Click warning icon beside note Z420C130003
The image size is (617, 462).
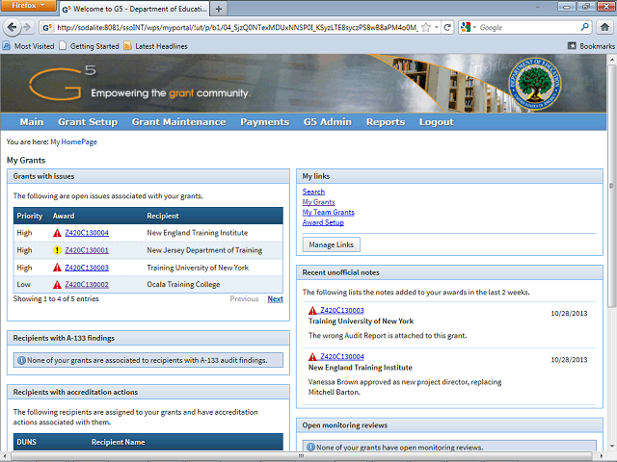point(312,310)
